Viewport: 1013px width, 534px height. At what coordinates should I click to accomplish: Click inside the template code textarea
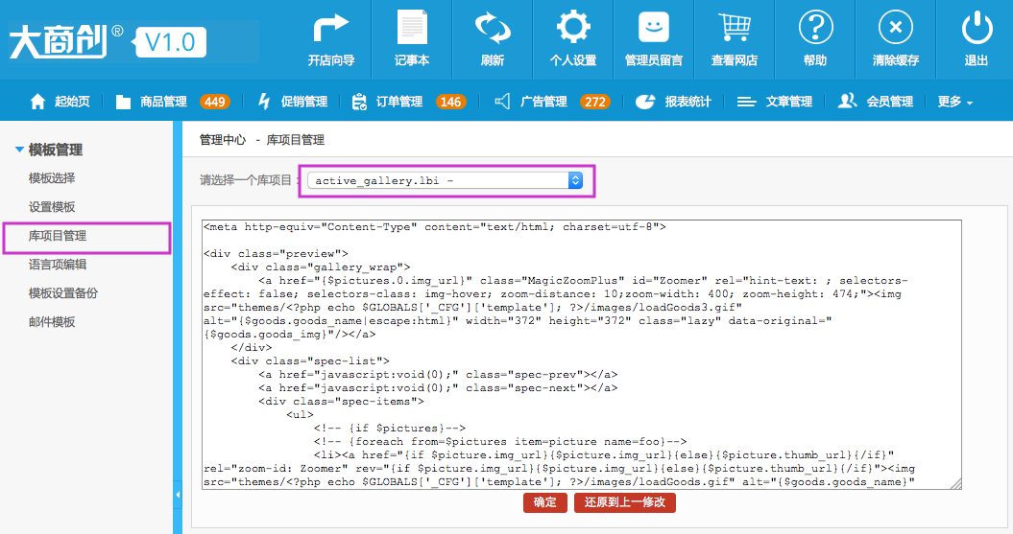click(582, 355)
